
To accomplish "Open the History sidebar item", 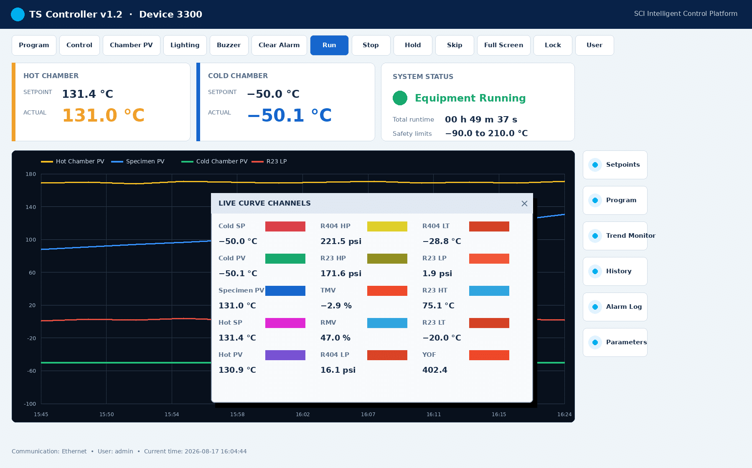I will tap(615, 271).
